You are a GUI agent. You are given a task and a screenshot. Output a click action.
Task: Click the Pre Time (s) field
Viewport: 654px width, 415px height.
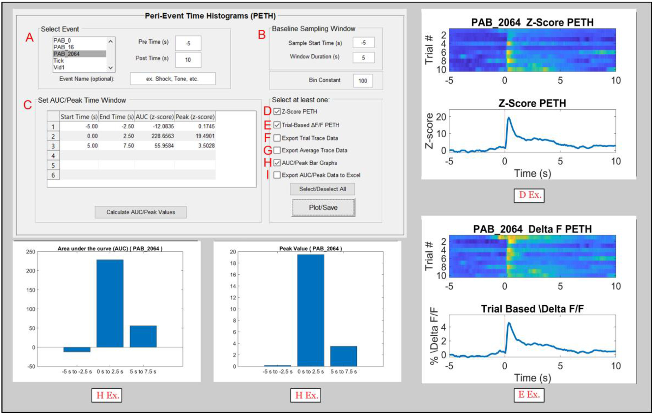[188, 43]
